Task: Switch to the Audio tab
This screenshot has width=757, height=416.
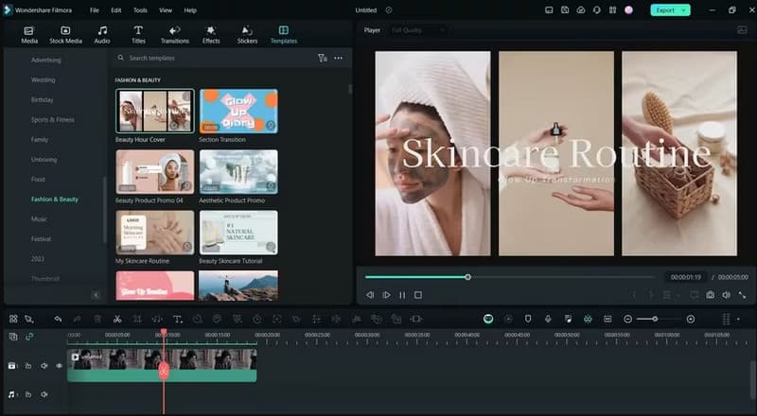Action: coord(102,35)
